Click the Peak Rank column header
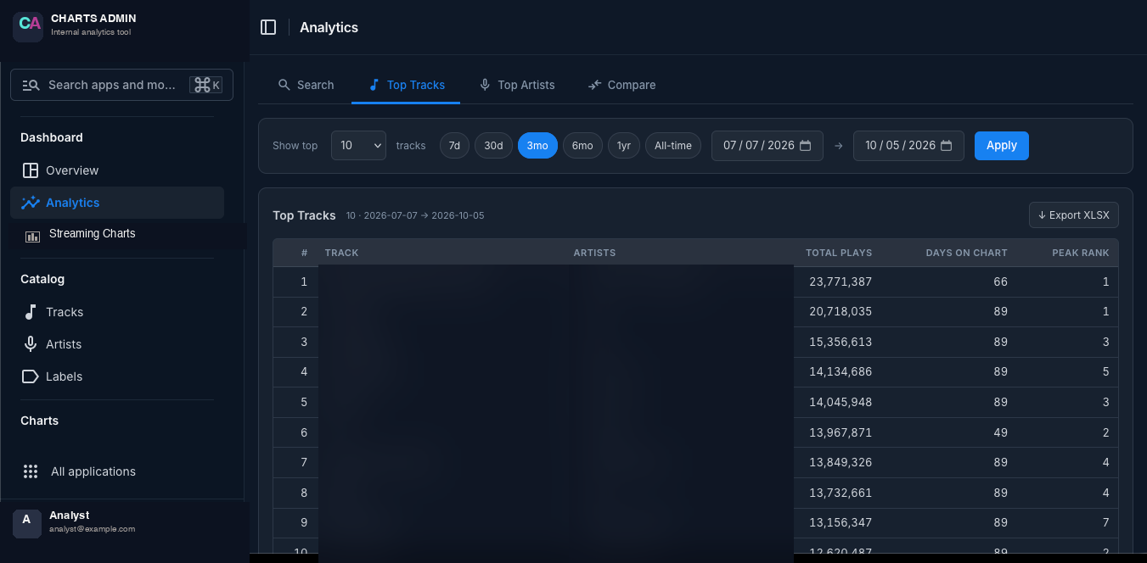Viewport: 1147px width, 563px height. pos(1081,253)
